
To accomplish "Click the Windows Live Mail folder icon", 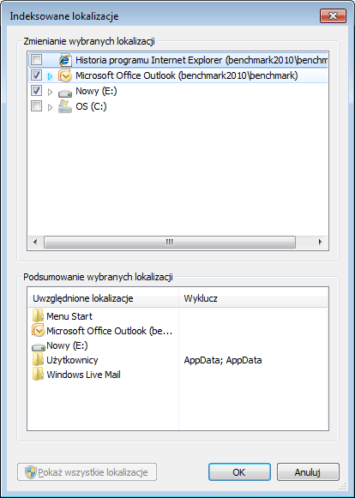I will (38, 375).
